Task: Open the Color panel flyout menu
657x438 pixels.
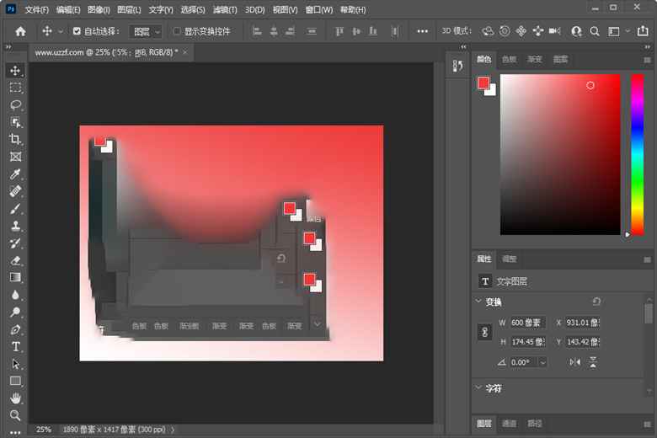Action: [x=648, y=60]
